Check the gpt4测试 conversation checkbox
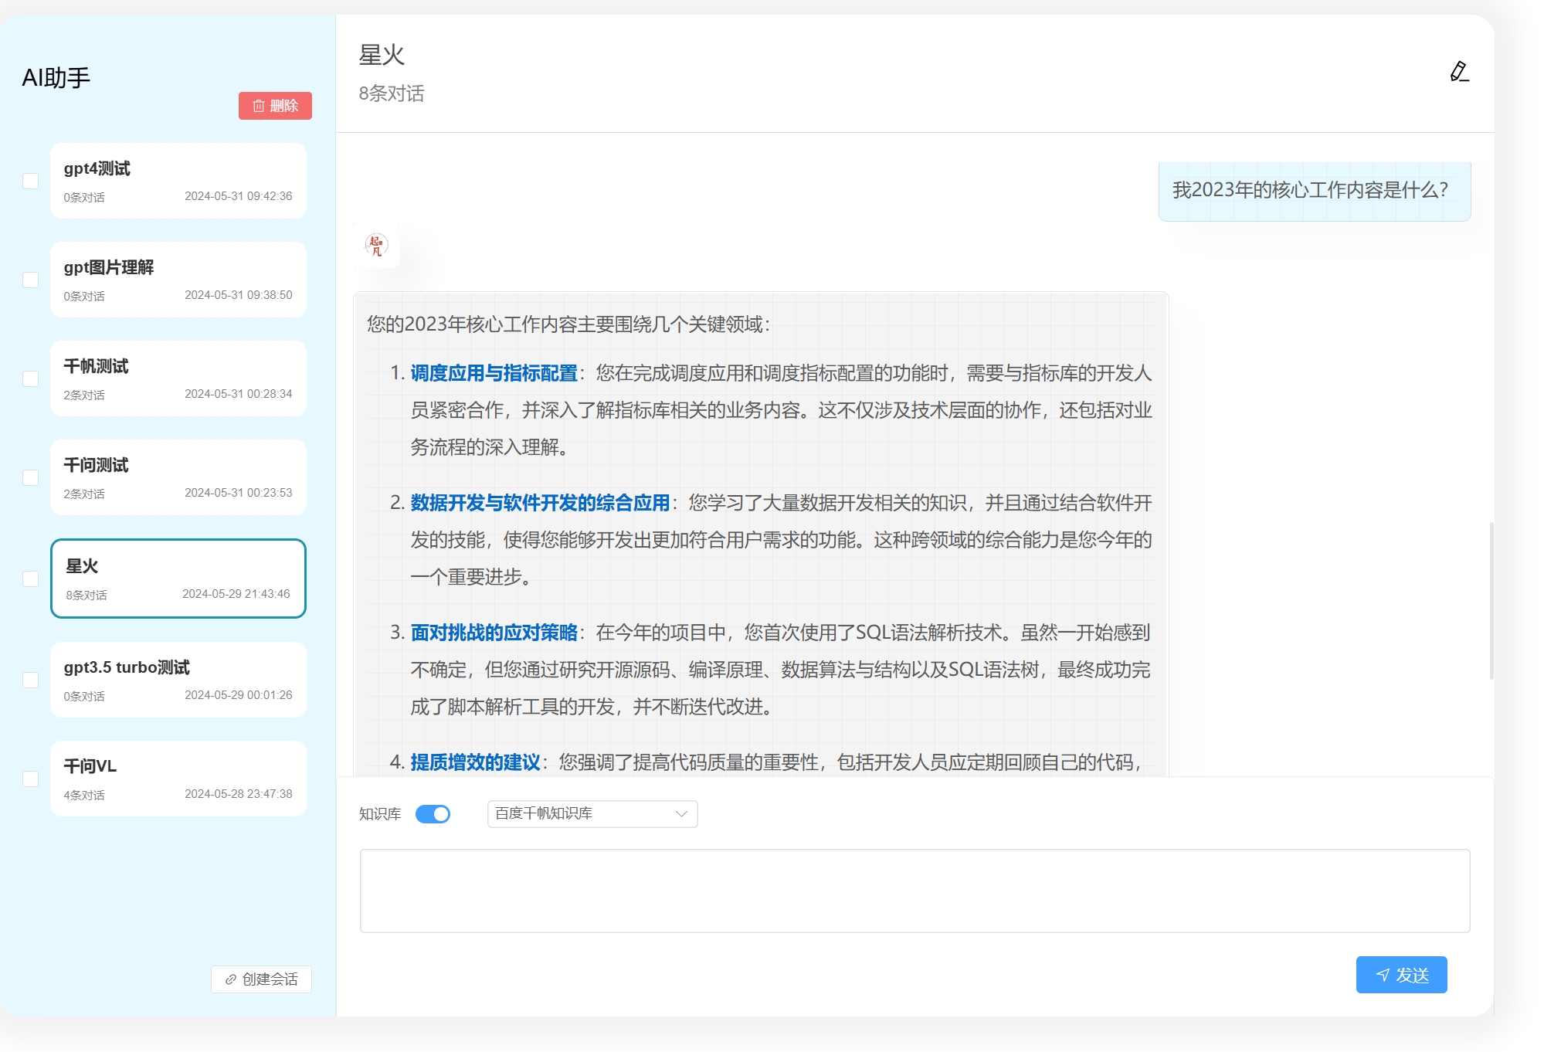Image resolution: width=1544 pixels, height=1052 pixels. tap(31, 181)
